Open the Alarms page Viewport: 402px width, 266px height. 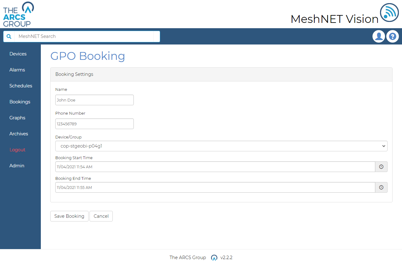[17, 70]
